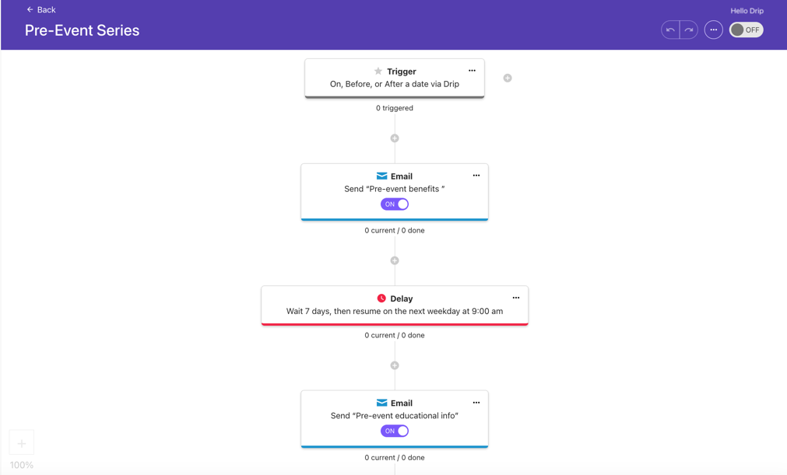The image size is (787, 475).
Task: Open ellipsis menu on educational info email
Action: coord(476,403)
